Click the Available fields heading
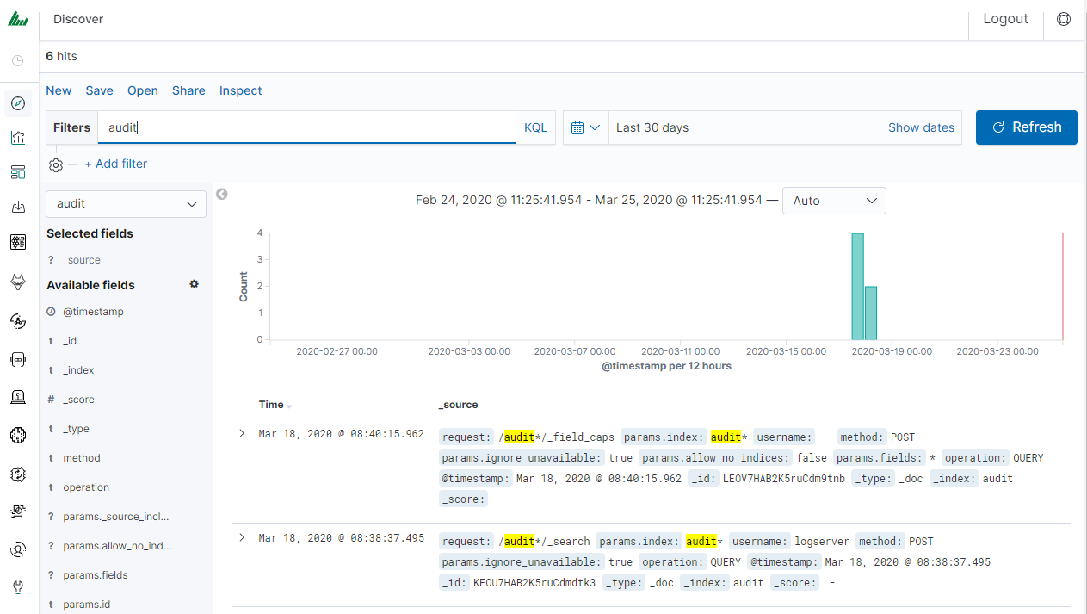The height and width of the screenshot is (614, 1087). point(90,285)
